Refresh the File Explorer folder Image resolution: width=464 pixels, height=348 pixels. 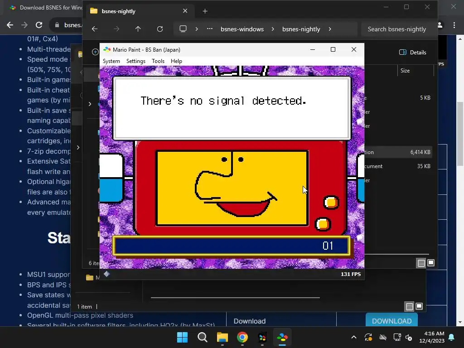160,29
